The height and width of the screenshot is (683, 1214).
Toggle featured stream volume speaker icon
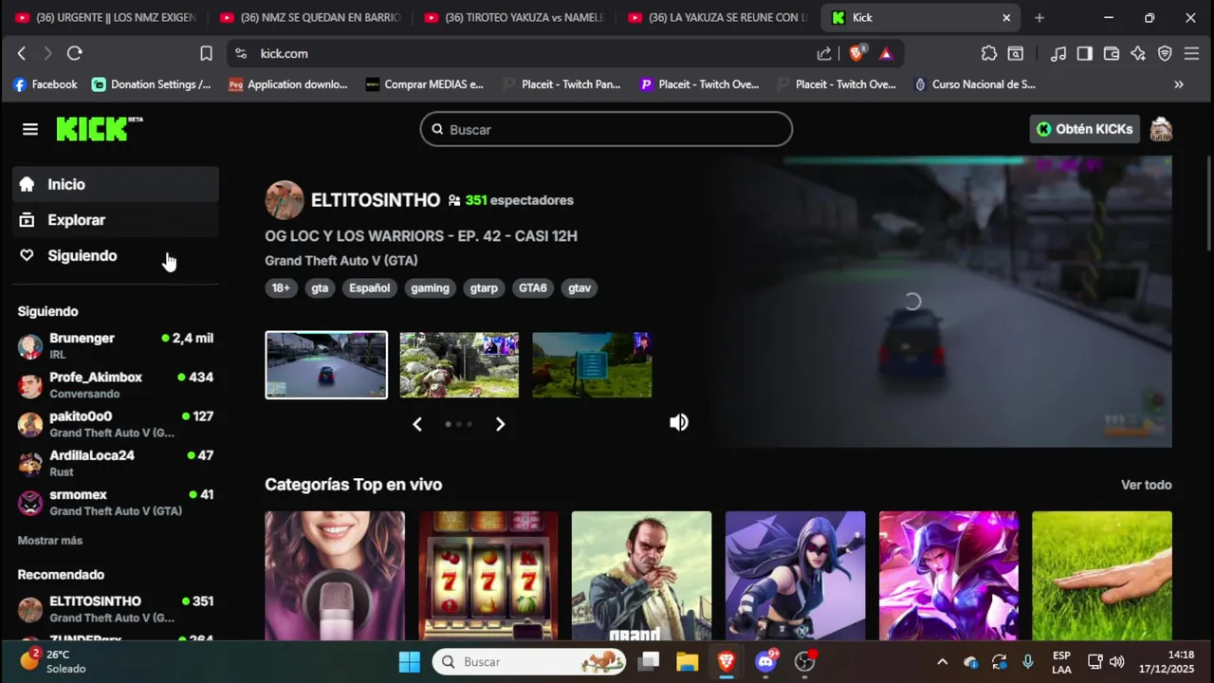(x=679, y=423)
